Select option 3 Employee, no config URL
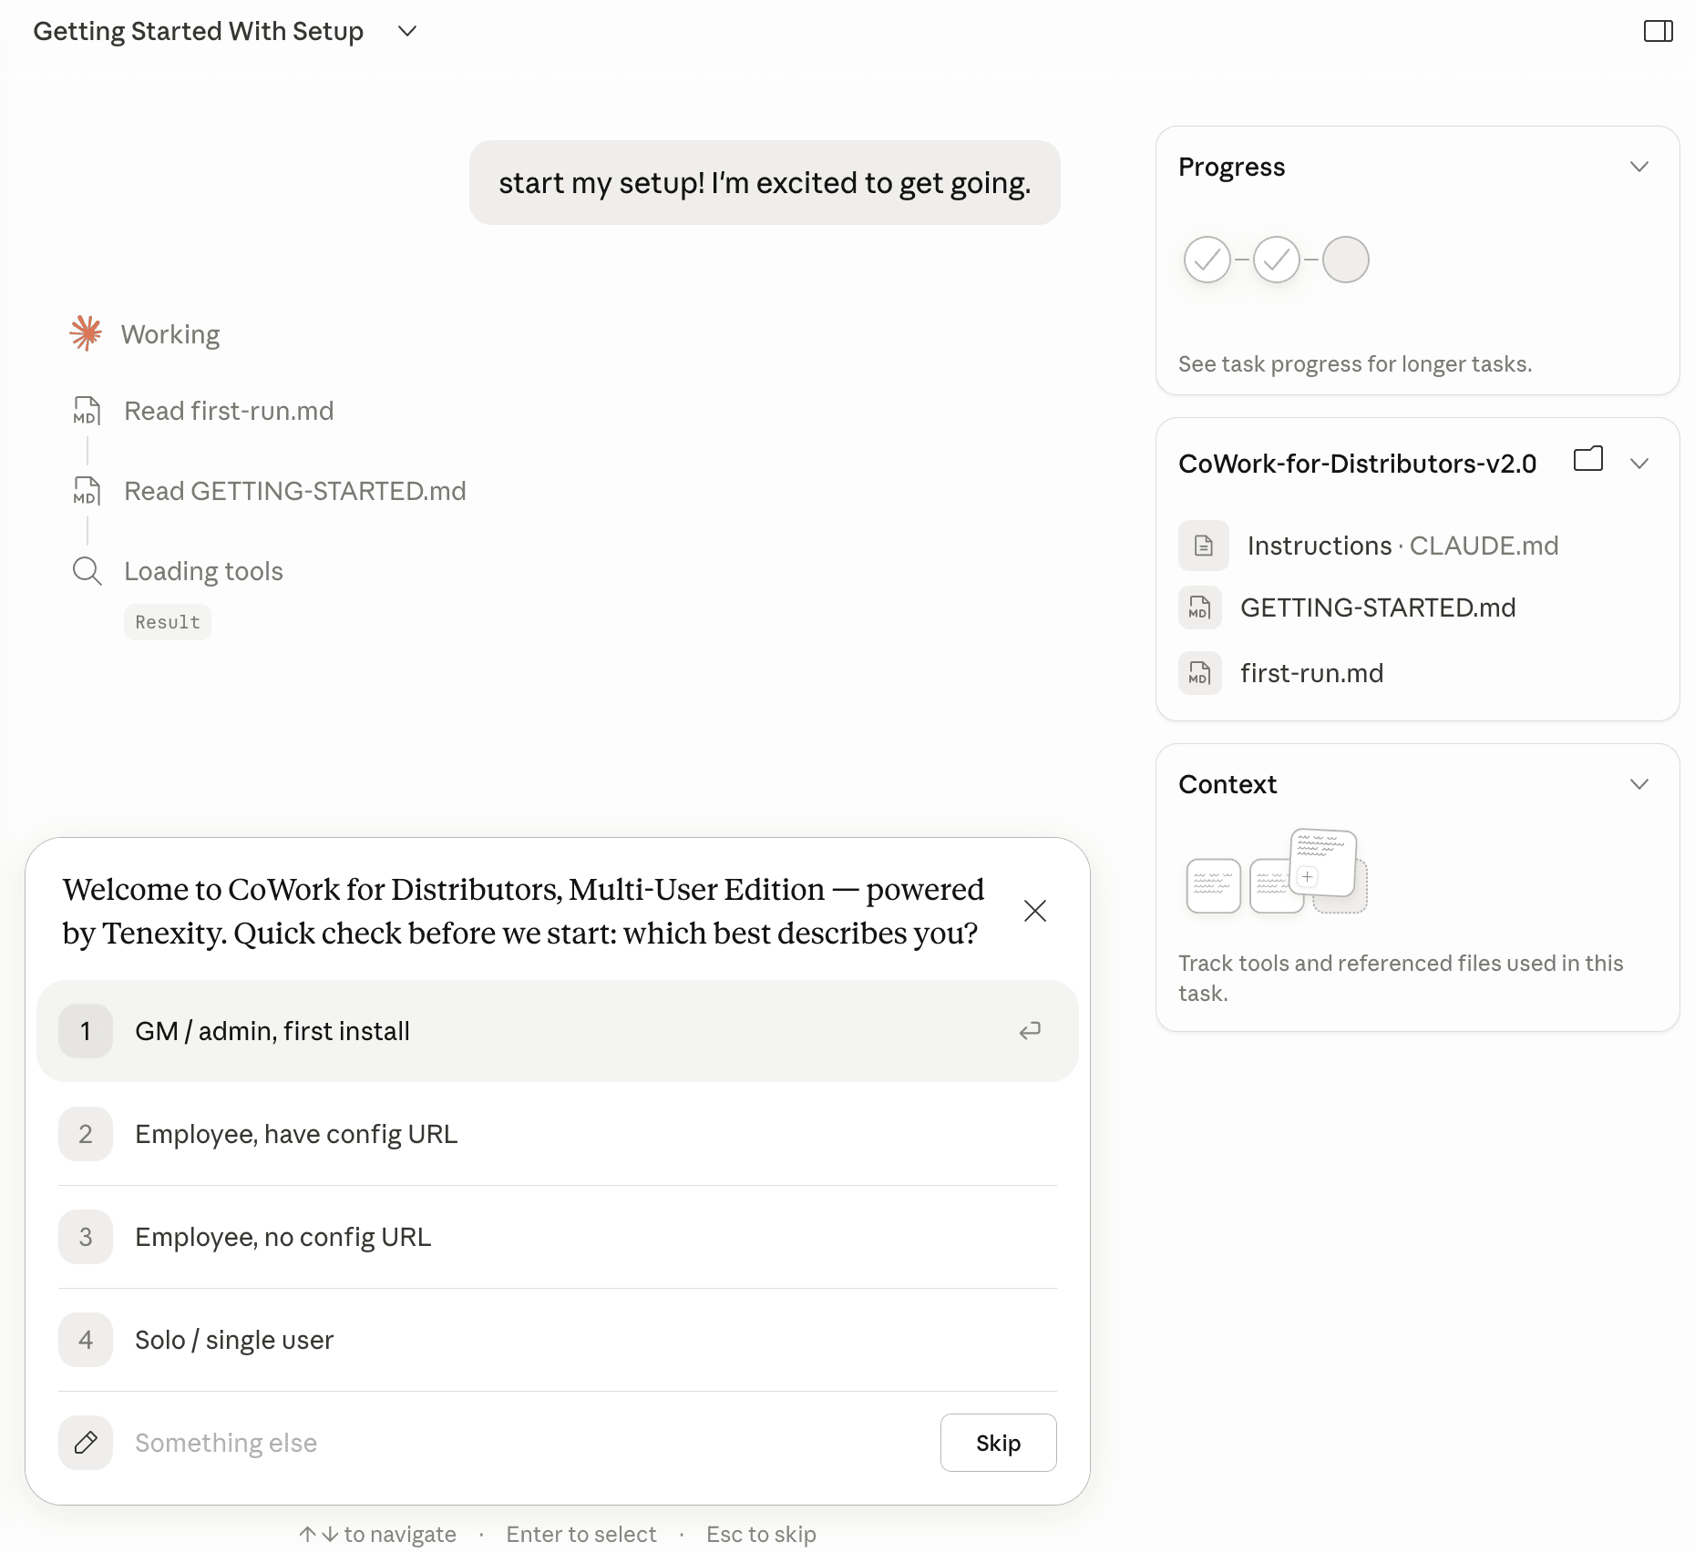 click(558, 1237)
